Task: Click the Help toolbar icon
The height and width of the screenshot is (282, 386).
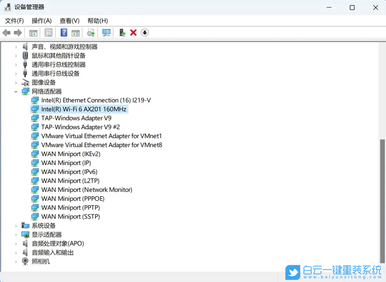Action: [63, 33]
